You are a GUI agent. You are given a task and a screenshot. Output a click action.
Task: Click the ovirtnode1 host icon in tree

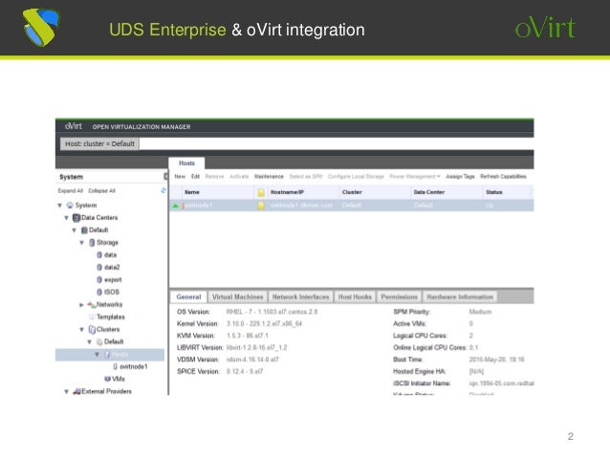115,366
